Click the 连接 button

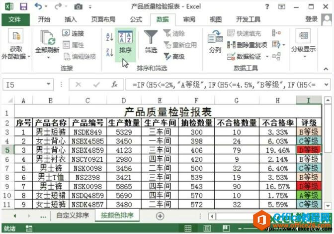[74, 33]
